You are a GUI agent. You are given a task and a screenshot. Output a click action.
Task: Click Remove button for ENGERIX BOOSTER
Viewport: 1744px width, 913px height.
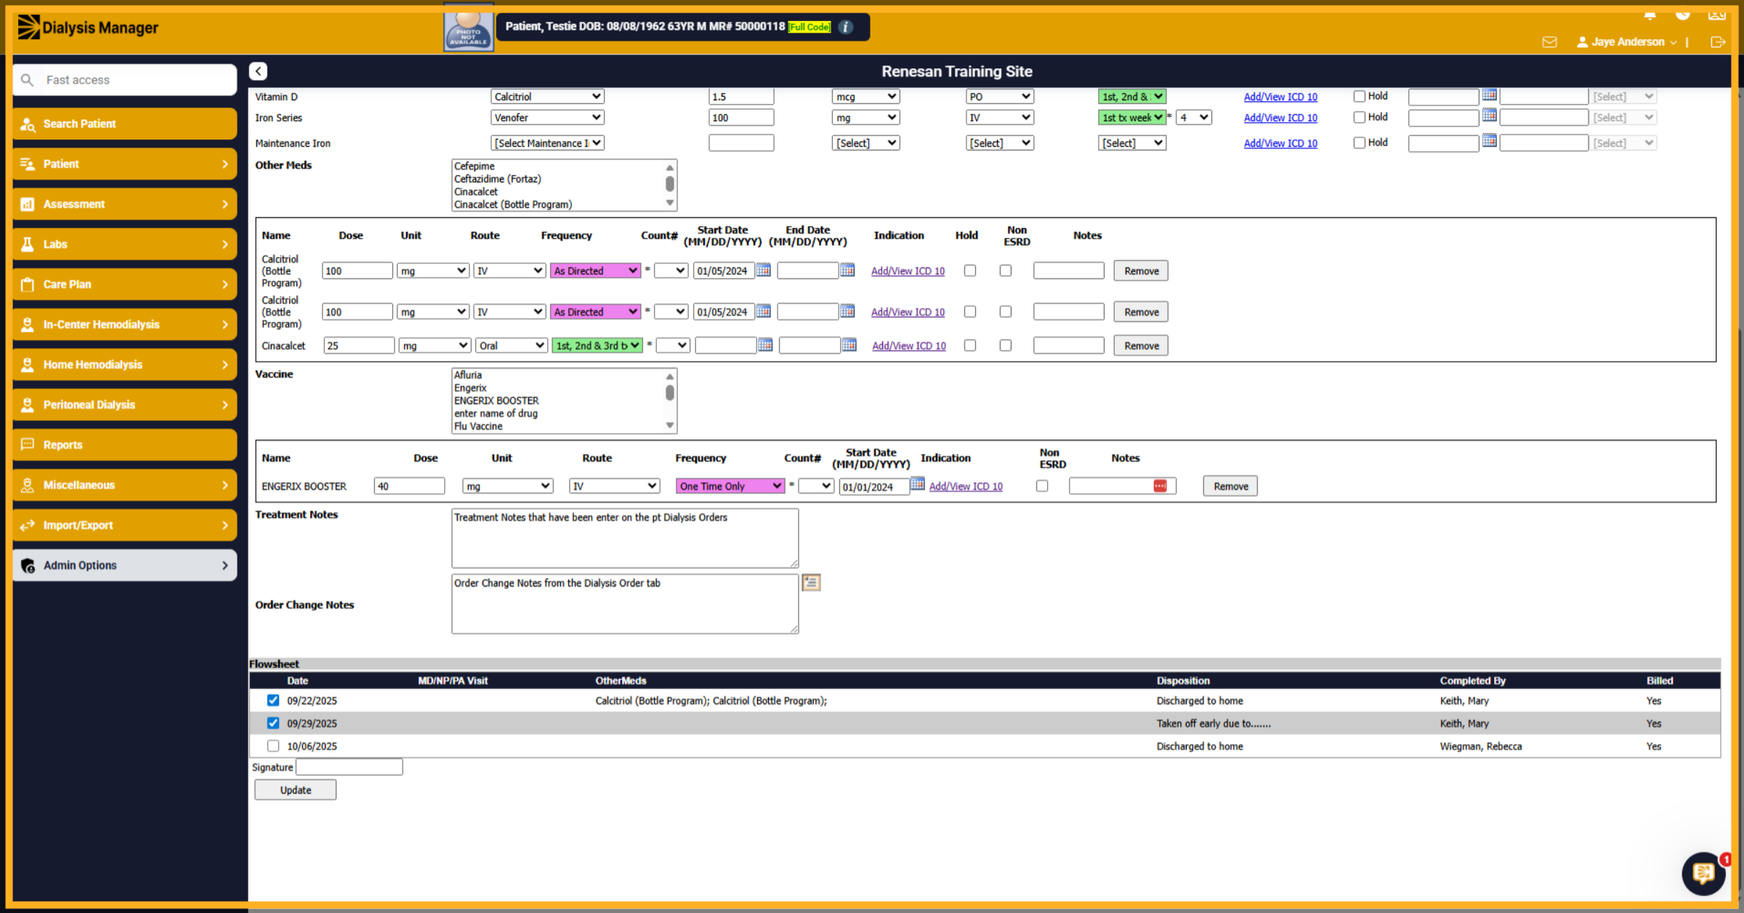[1230, 486]
